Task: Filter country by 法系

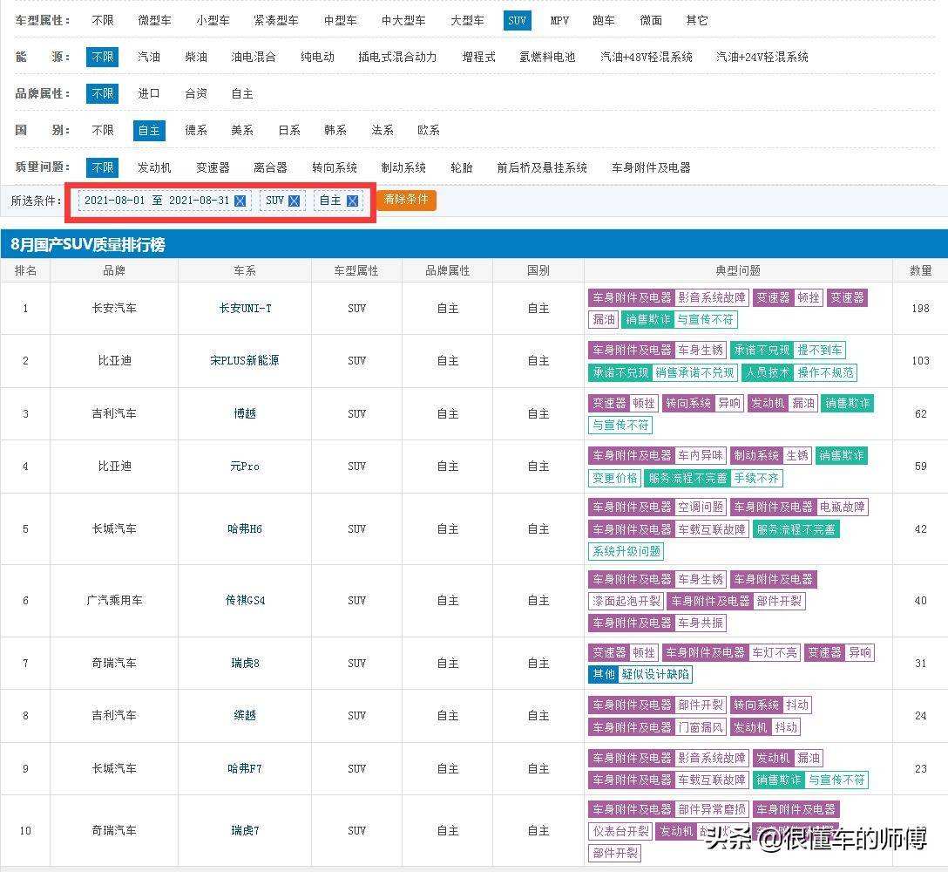Action: tap(383, 130)
